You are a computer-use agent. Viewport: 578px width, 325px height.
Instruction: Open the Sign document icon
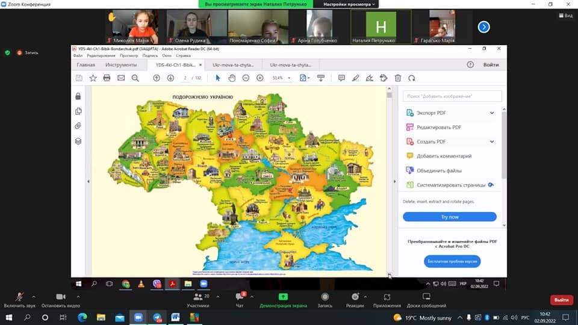pos(369,78)
